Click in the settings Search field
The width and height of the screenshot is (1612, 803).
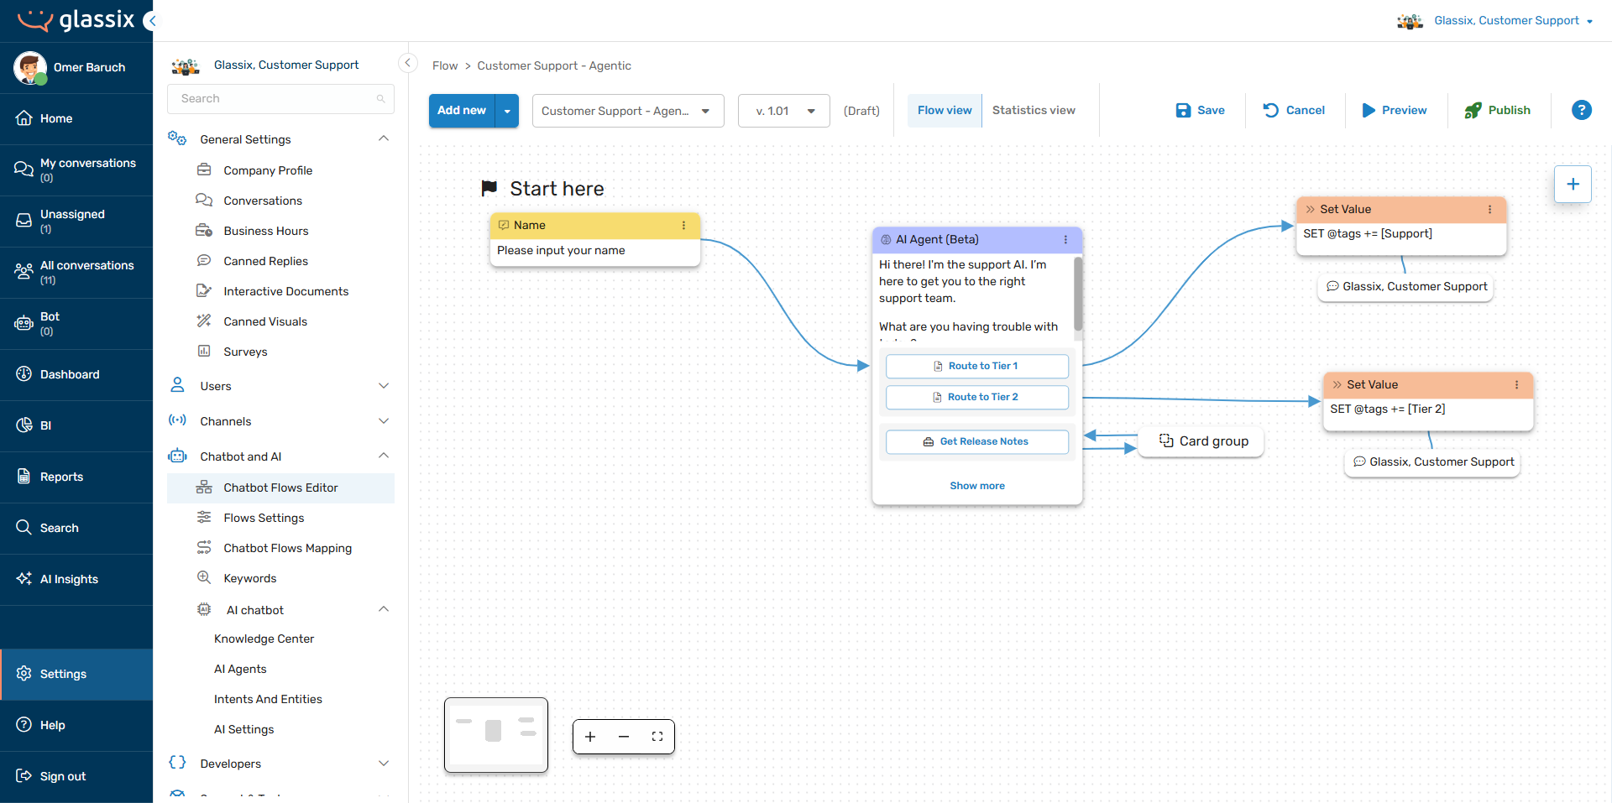280,99
